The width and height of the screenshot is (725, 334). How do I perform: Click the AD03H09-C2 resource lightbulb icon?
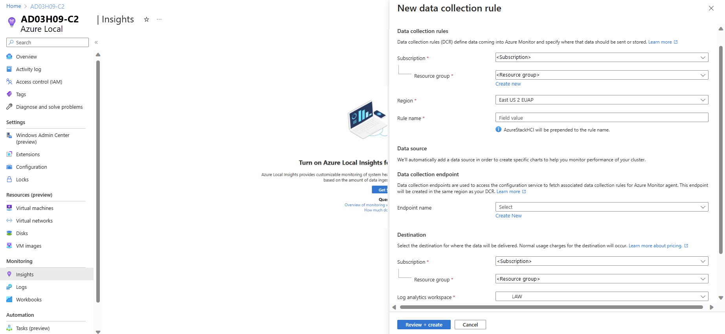pos(12,22)
